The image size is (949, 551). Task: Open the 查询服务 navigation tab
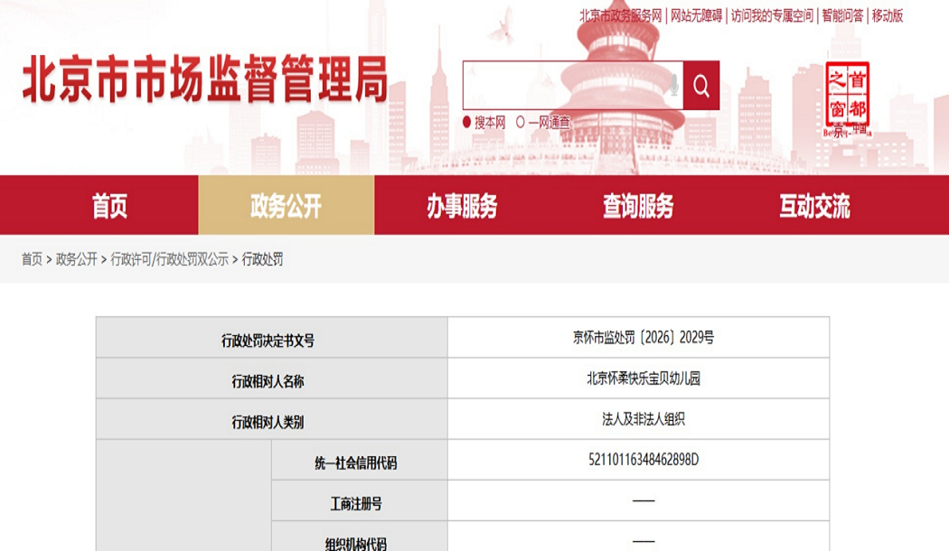(638, 206)
